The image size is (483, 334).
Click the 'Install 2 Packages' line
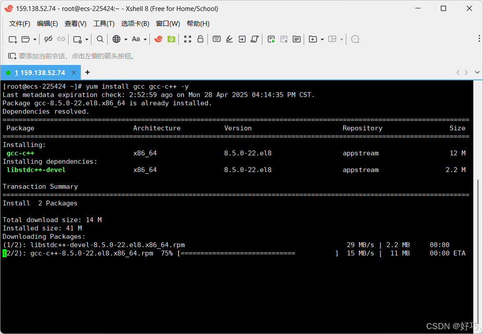tap(40, 203)
